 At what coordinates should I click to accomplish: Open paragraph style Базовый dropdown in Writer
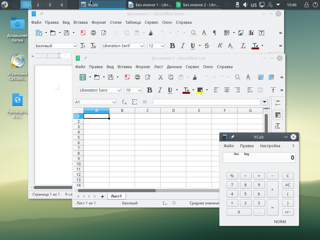tap(75, 46)
